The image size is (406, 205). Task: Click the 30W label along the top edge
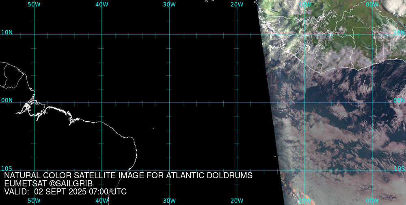coord(170,4)
